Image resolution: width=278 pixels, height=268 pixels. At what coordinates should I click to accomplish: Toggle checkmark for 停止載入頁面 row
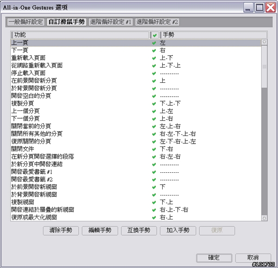pos(154,73)
